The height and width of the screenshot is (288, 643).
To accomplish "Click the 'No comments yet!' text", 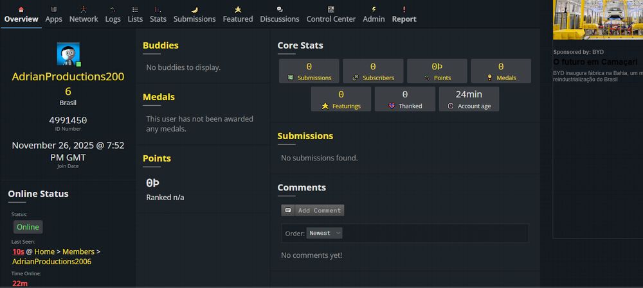I will [312, 255].
